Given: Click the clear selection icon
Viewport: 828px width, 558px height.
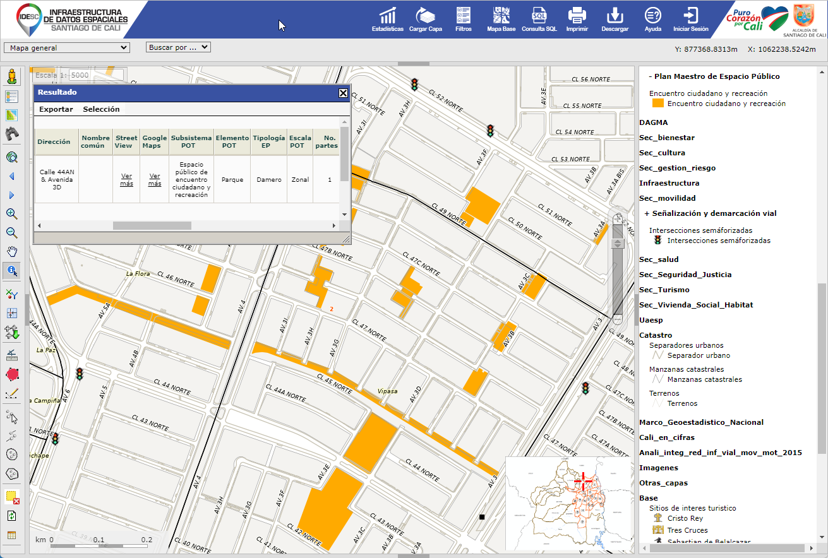Looking at the screenshot, I should (11, 497).
